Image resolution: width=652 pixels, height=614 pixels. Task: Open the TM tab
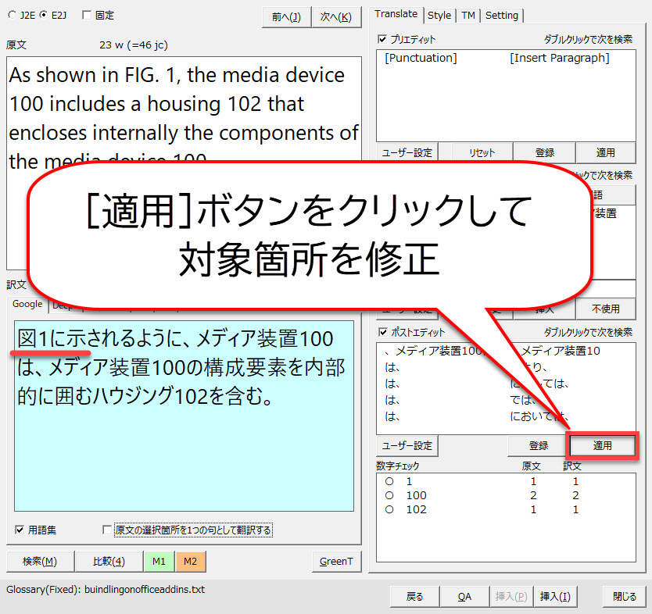point(468,15)
